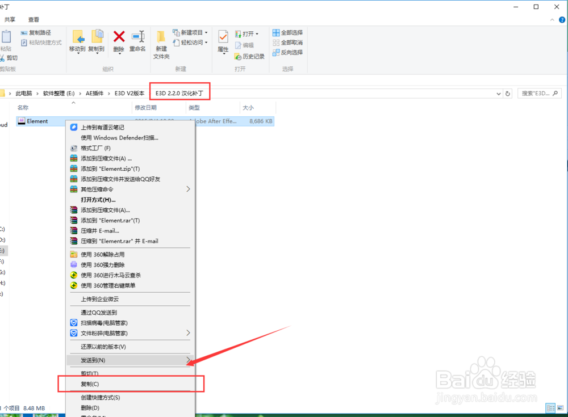Open the View ribbon tab
This screenshot has width=568, height=417.
[34, 19]
